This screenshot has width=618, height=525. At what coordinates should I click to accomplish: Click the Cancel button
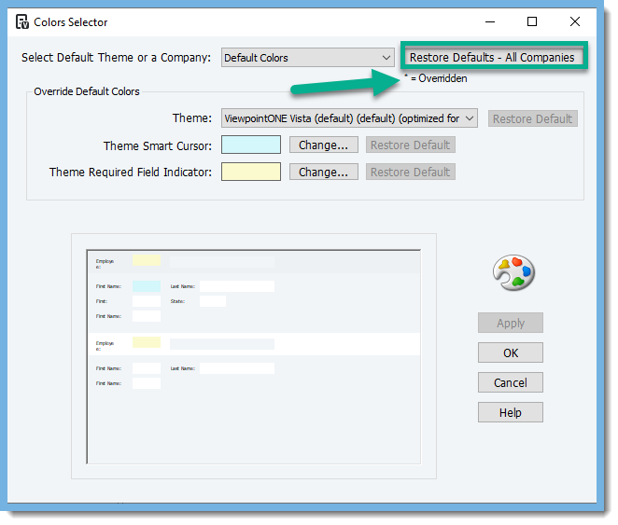click(x=511, y=382)
